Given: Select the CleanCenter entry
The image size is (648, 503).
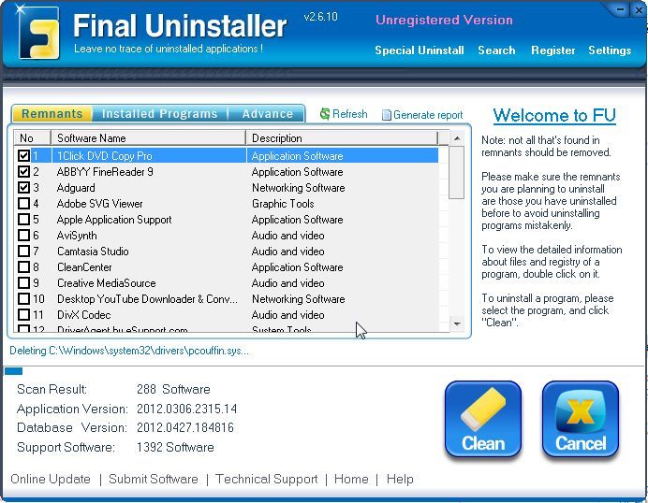Looking at the screenshot, I should coord(226,267).
